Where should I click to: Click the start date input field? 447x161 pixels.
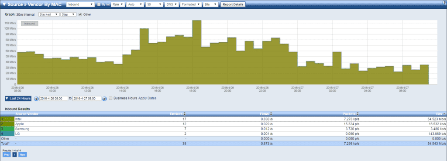[x=54, y=99]
